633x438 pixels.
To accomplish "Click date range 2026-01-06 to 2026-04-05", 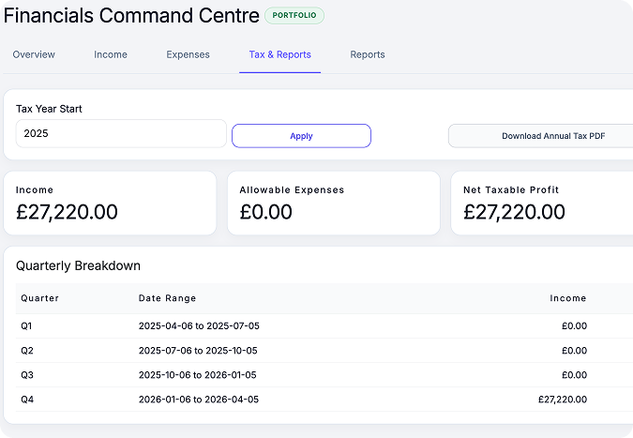I will click(199, 400).
